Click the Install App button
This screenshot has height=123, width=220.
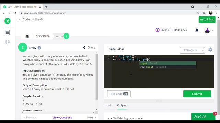tap(207, 19)
